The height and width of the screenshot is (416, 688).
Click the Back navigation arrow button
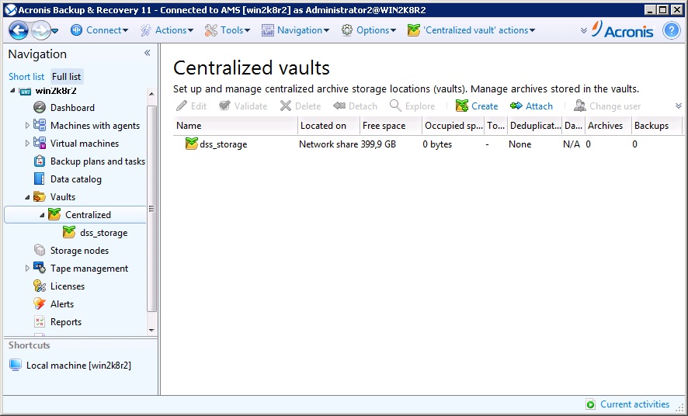coord(18,30)
